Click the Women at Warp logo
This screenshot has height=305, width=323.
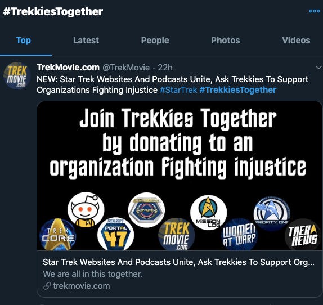click(239, 235)
